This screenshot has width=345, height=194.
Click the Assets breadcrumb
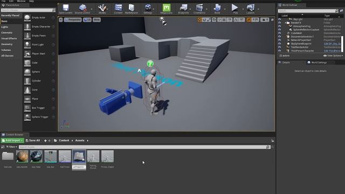click(80, 140)
